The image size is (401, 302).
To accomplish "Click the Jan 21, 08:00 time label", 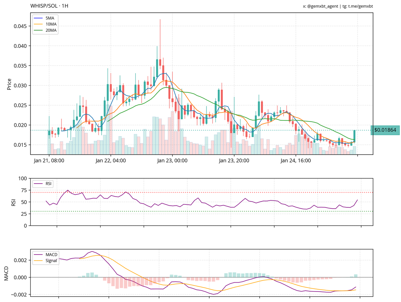I will [49, 161].
